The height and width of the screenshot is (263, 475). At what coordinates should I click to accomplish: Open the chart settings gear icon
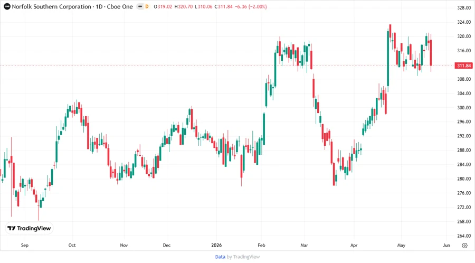(x=464, y=246)
